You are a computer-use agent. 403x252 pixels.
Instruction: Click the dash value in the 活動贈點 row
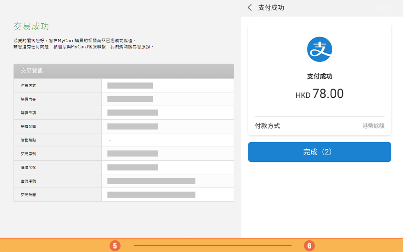[110, 140]
